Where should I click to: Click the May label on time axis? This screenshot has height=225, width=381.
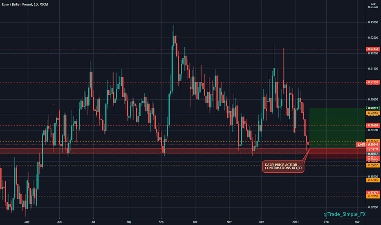[27, 222]
